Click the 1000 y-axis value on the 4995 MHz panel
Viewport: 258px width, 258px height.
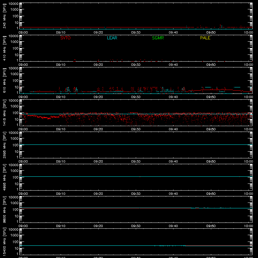pyautogui.click(x=15, y=171)
